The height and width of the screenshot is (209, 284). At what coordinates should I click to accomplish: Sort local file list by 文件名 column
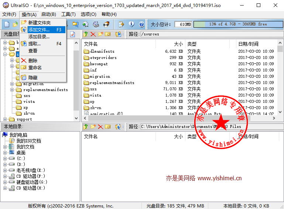(119, 136)
